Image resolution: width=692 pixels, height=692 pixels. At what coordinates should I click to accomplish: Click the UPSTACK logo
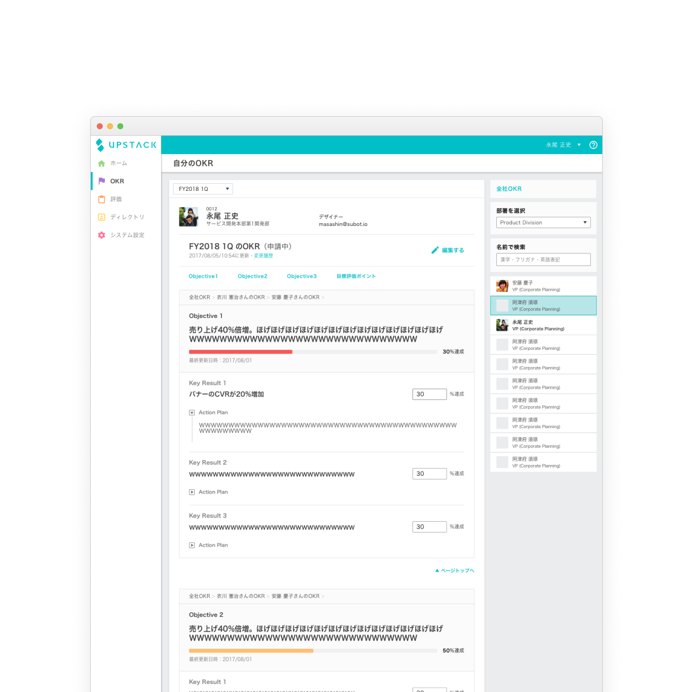click(x=126, y=145)
